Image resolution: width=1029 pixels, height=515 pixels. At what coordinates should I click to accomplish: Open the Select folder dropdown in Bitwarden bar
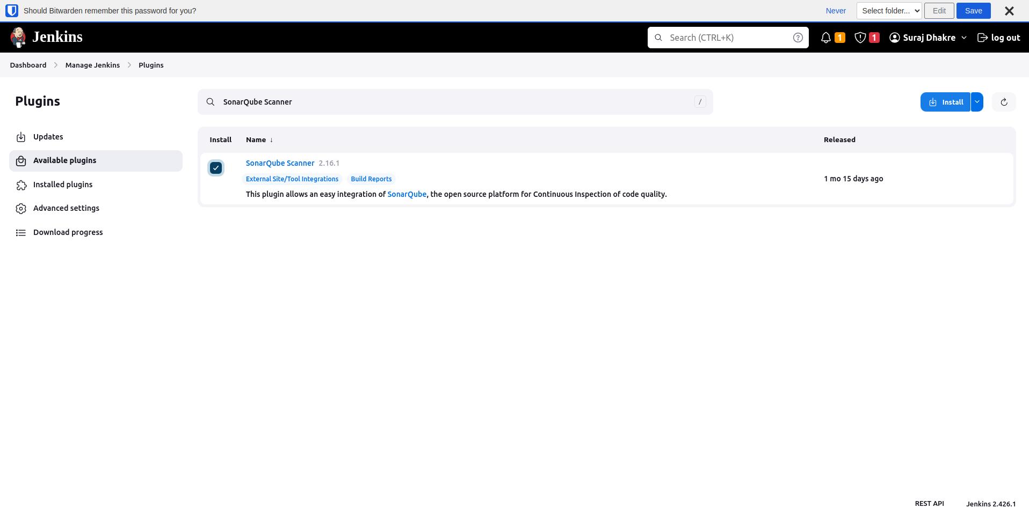click(889, 10)
